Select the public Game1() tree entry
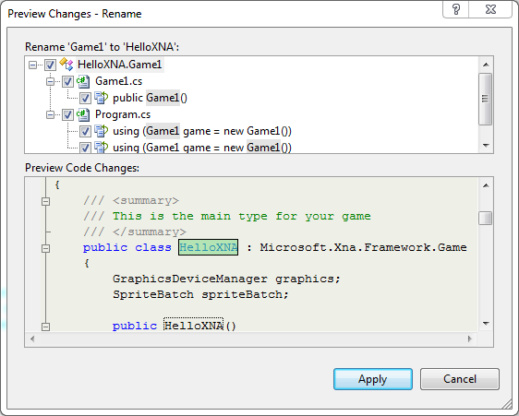The height and width of the screenshot is (416, 519). (150, 98)
